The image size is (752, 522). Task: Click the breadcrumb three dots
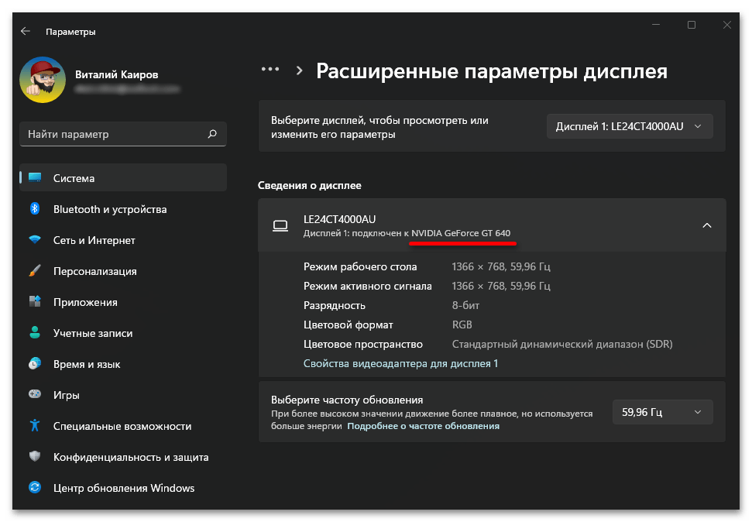(x=270, y=69)
